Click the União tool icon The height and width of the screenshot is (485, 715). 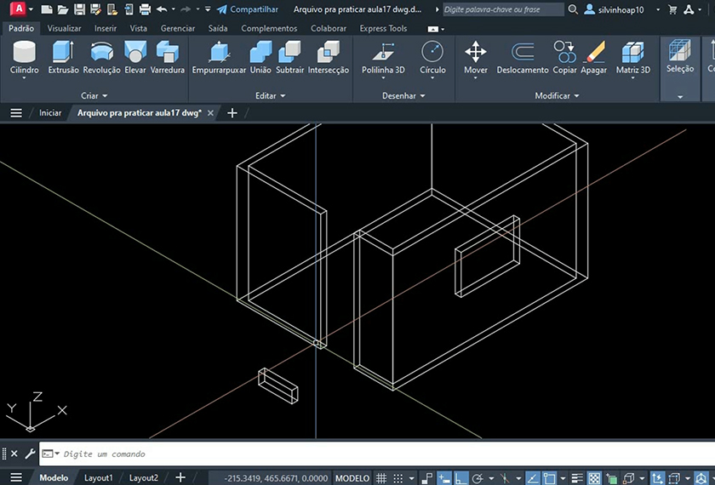pos(260,58)
